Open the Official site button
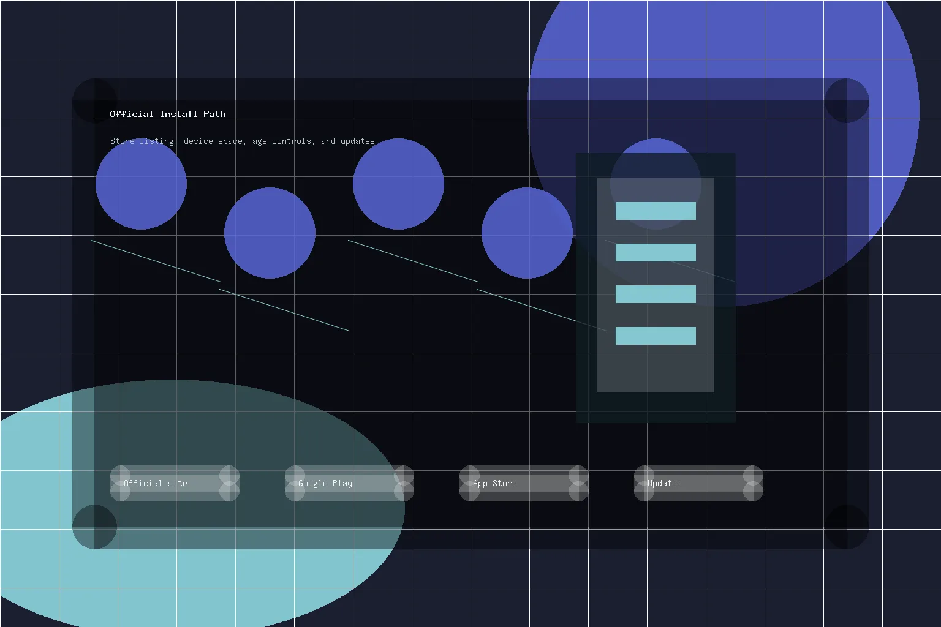Viewport: 941px width, 627px height. 175,483
